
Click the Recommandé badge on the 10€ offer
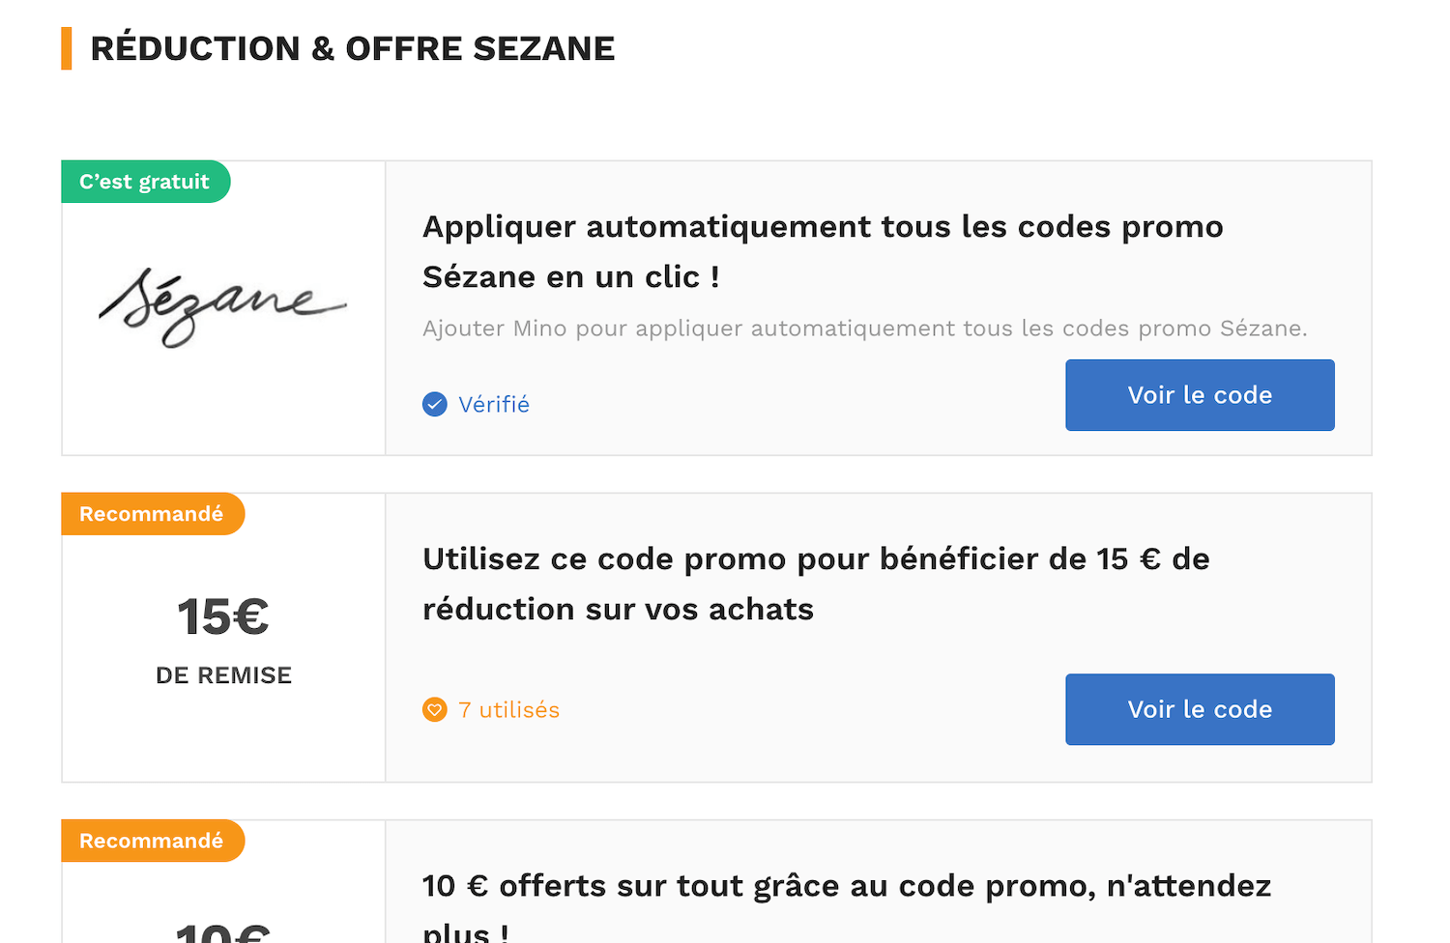[153, 841]
